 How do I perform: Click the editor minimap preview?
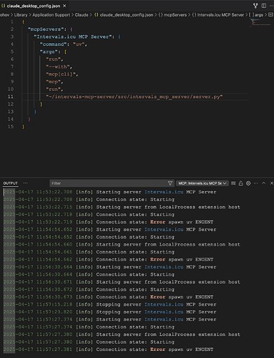[260, 22]
